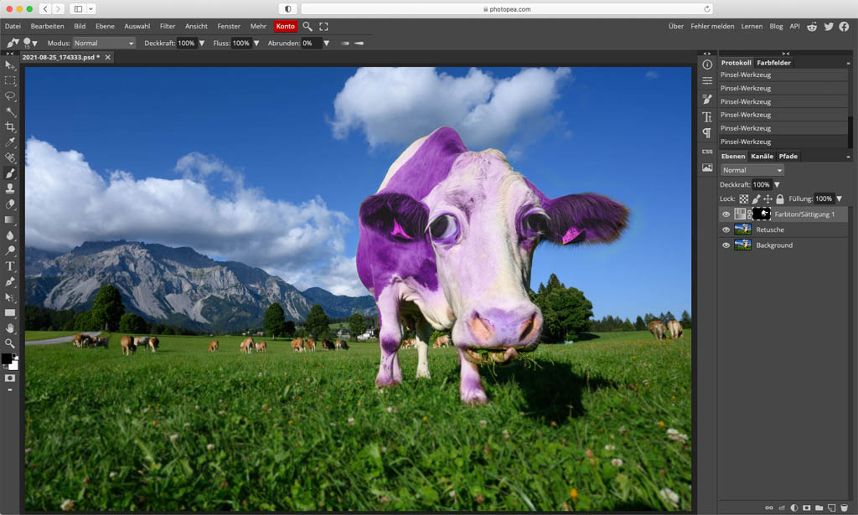The height and width of the screenshot is (515, 858).
Task: Open the CSS side panel
Action: [707, 152]
